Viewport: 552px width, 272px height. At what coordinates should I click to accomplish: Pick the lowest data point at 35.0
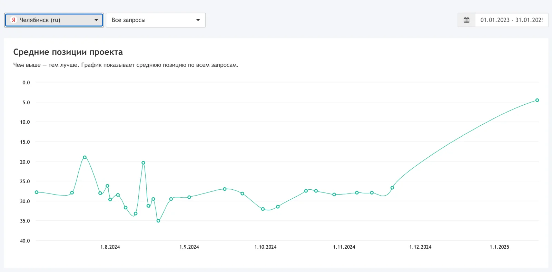(x=158, y=221)
